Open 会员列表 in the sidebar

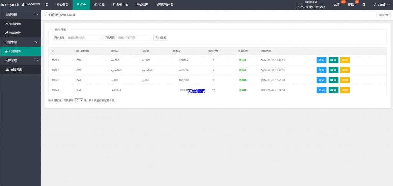[15, 24]
